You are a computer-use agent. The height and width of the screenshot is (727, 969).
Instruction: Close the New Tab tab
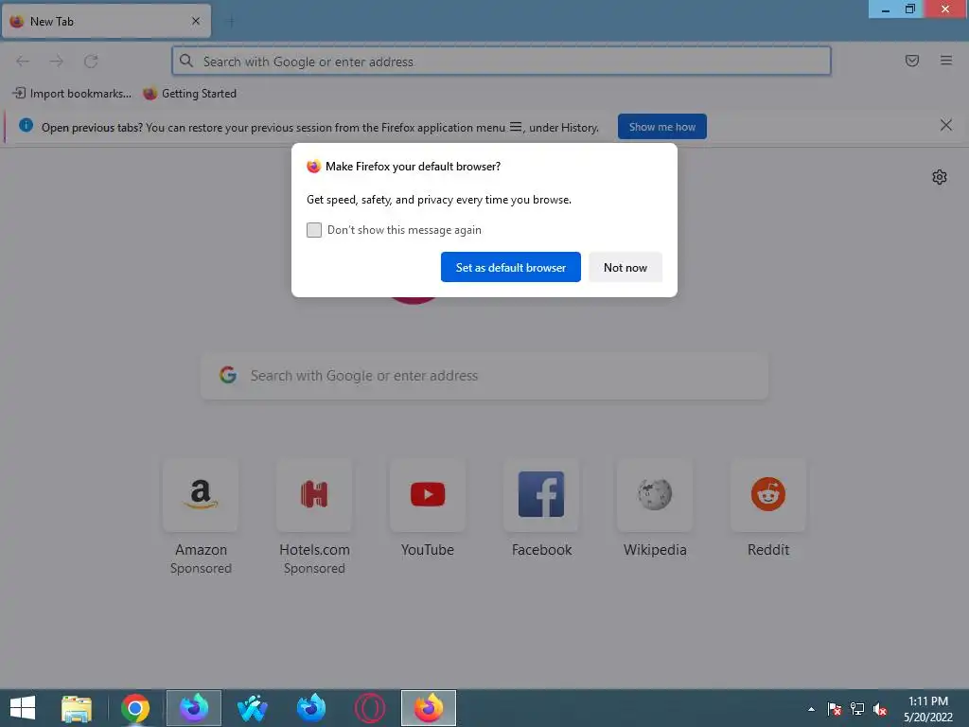click(x=195, y=21)
